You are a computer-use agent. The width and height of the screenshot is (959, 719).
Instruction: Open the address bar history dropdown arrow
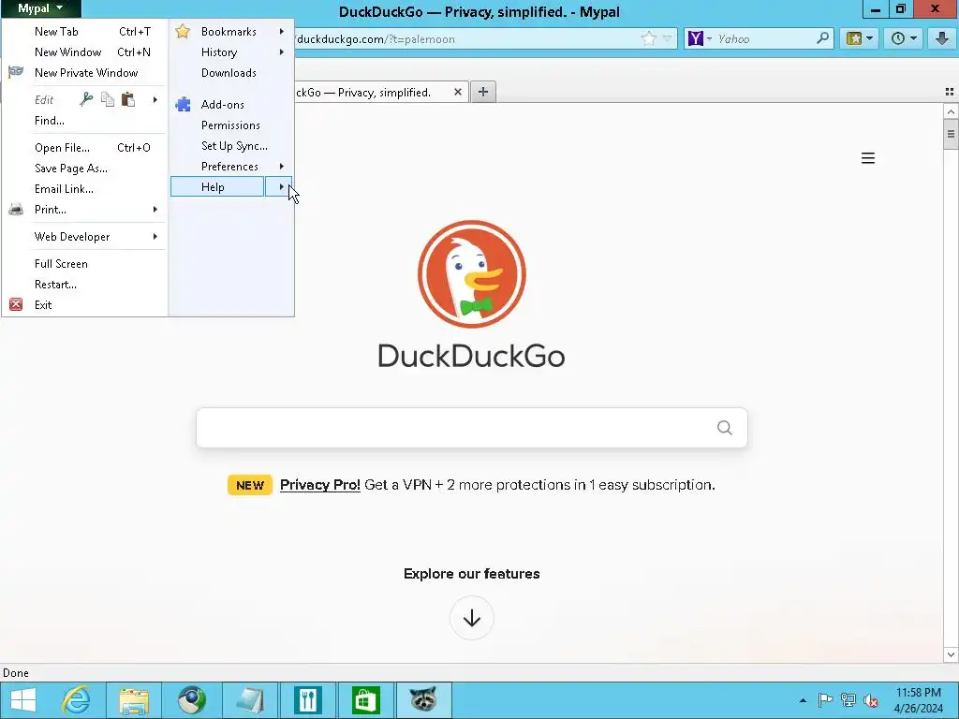click(667, 39)
